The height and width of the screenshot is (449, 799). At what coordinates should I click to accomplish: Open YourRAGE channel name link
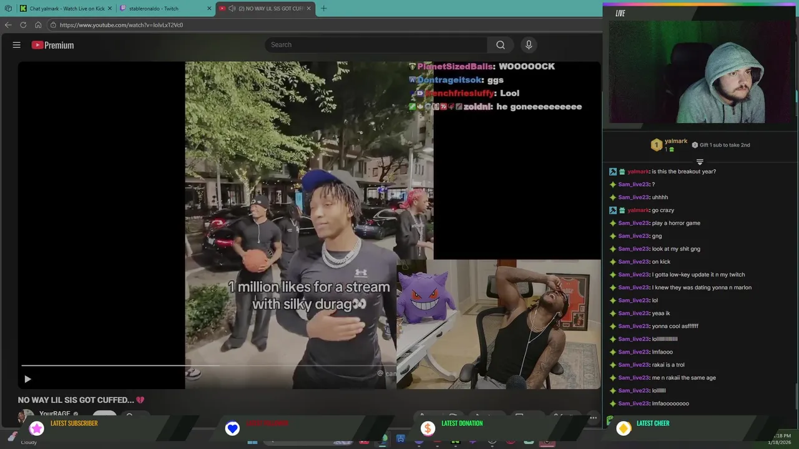[55, 414]
